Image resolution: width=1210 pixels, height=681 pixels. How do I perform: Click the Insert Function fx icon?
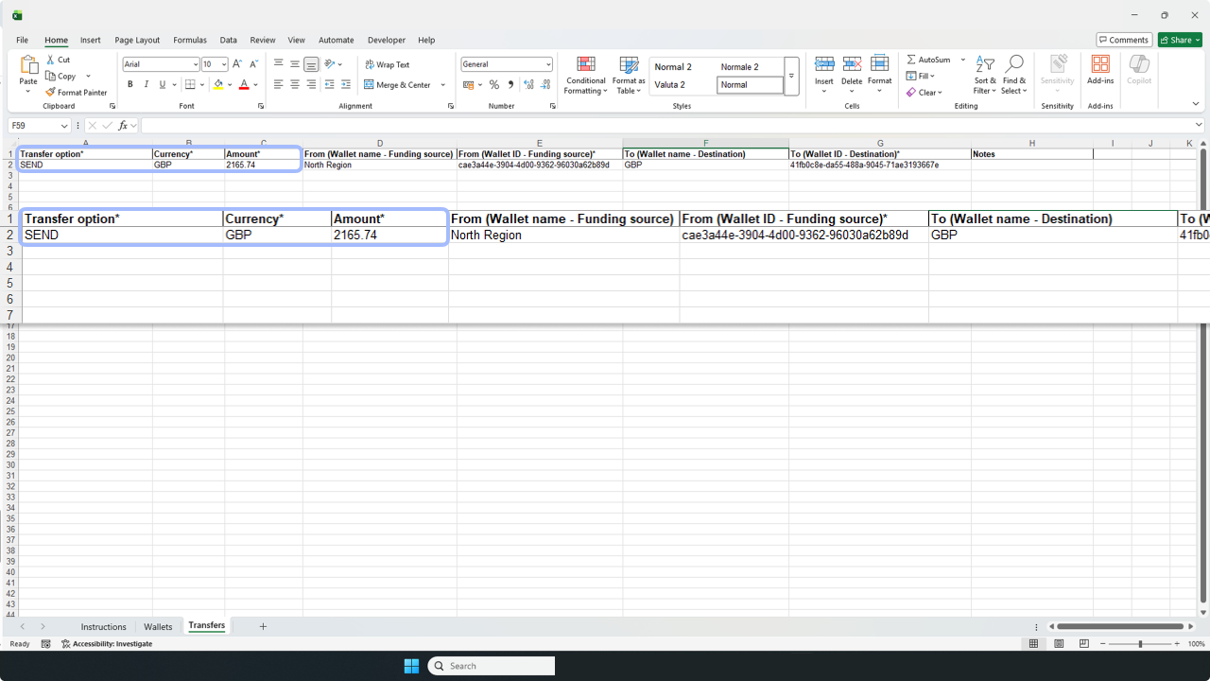[x=123, y=126]
